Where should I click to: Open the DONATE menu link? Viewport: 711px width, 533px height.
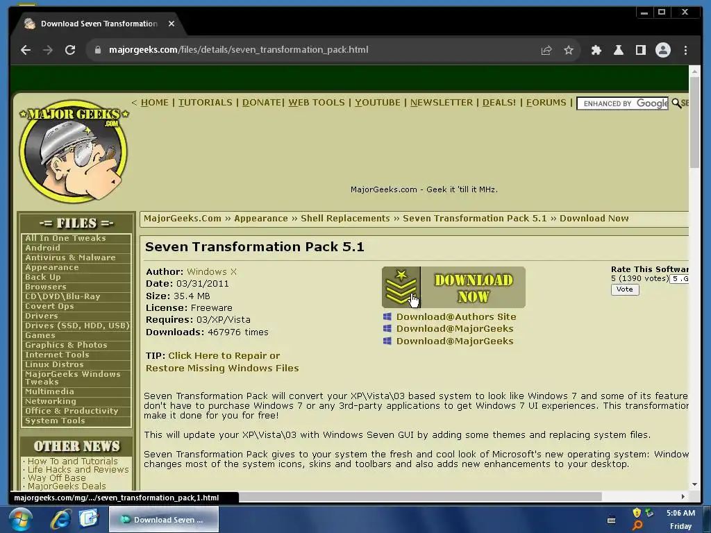[262, 103]
